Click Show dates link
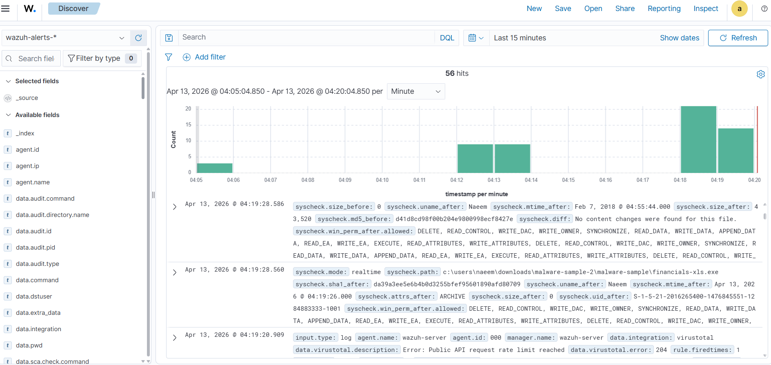This screenshot has width=771, height=365. [680, 38]
